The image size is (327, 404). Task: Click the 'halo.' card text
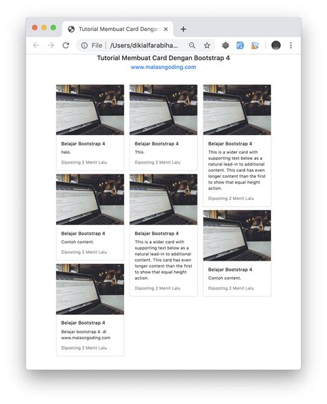pyautogui.click(x=66, y=152)
